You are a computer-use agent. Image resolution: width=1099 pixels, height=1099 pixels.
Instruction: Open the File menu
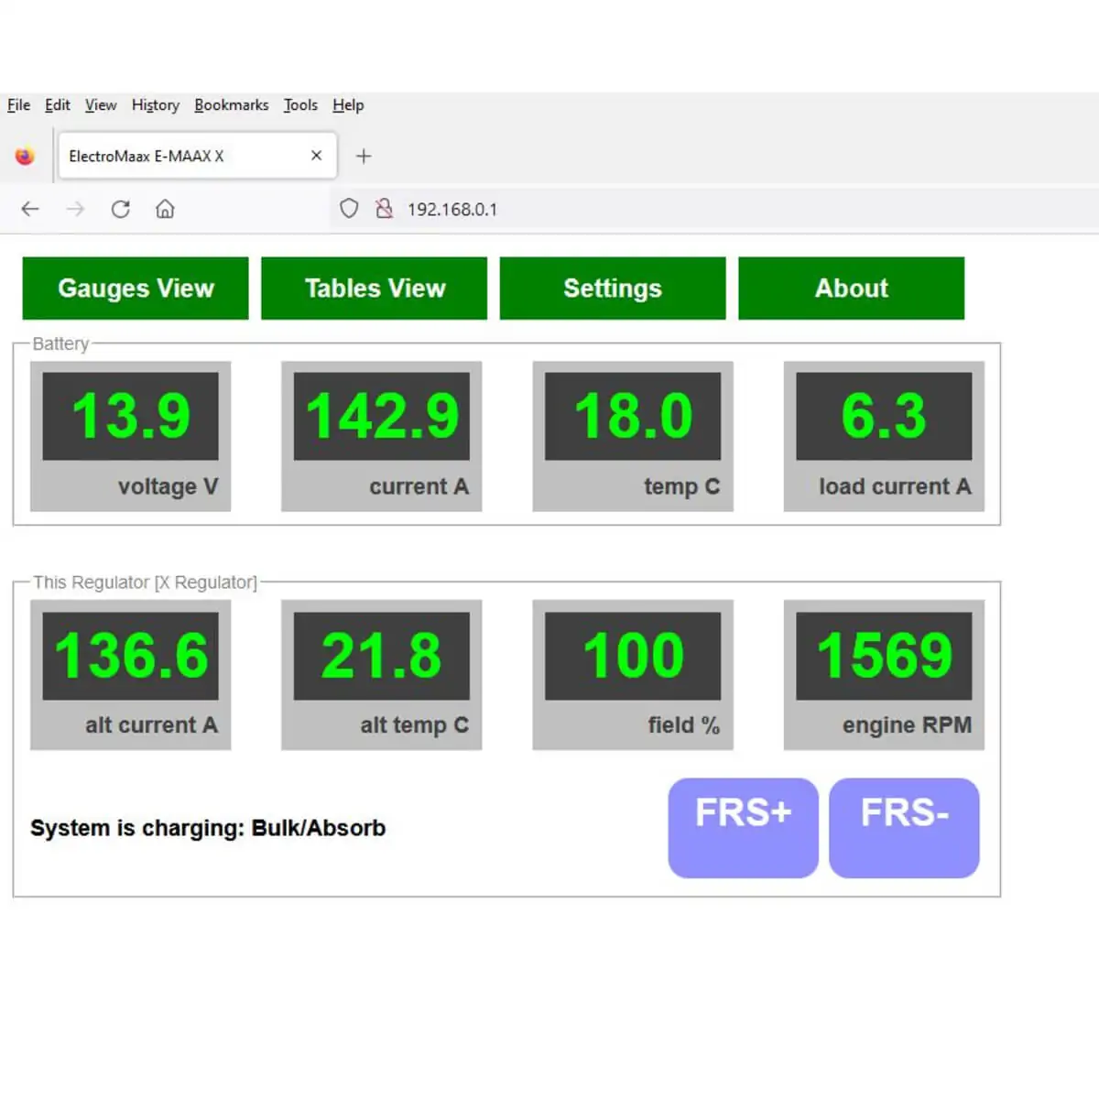[x=18, y=105]
